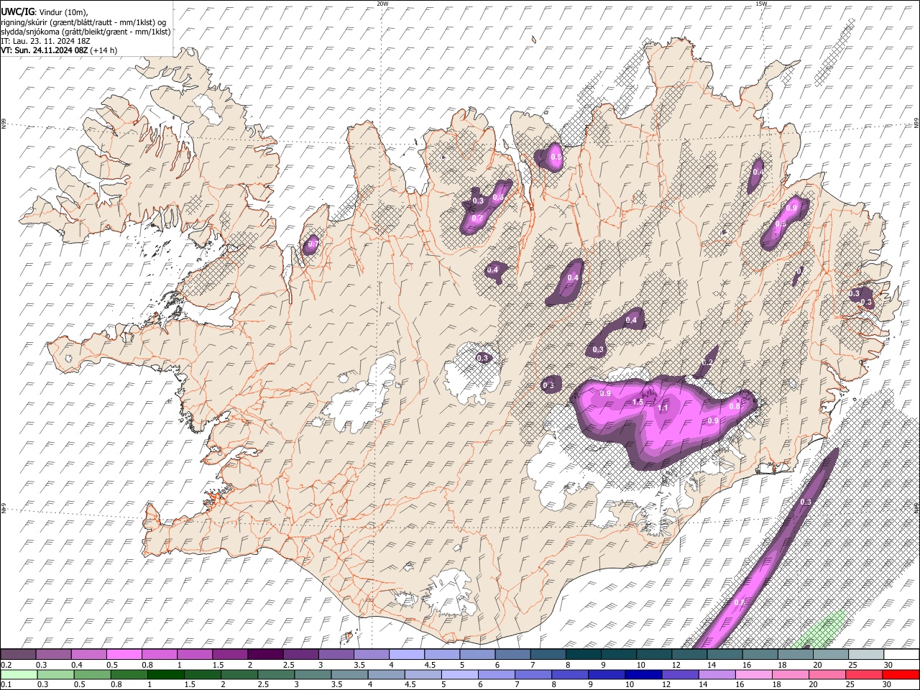Click the "UWC/IG" title text
920x690 pixels.
pos(17,12)
